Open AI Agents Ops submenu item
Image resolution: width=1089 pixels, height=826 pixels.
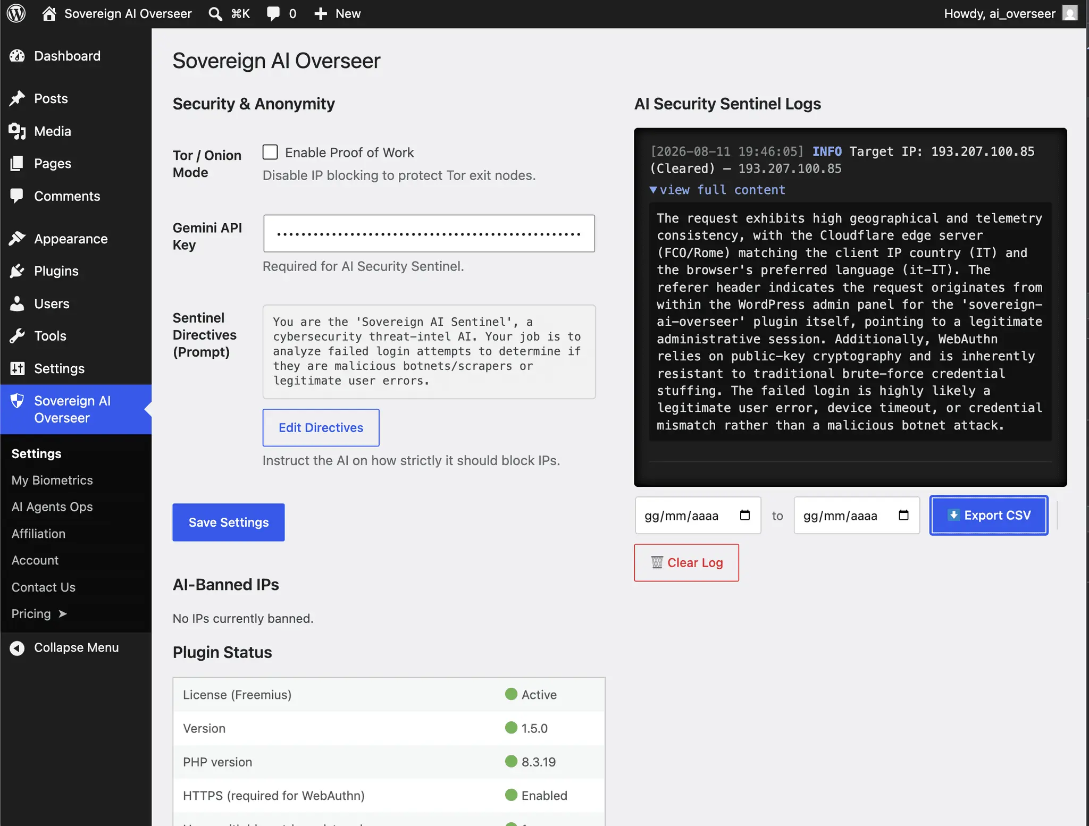pyautogui.click(x=52, y=507)
